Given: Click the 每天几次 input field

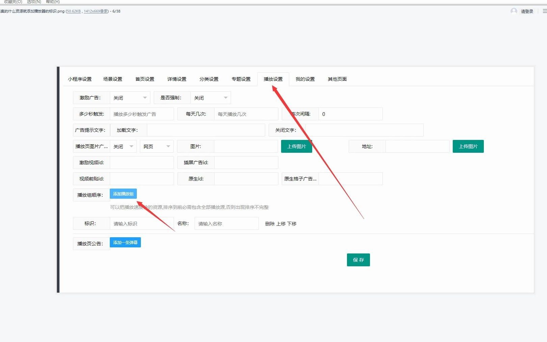Looking at the screenshot, I should click(246, 114).
